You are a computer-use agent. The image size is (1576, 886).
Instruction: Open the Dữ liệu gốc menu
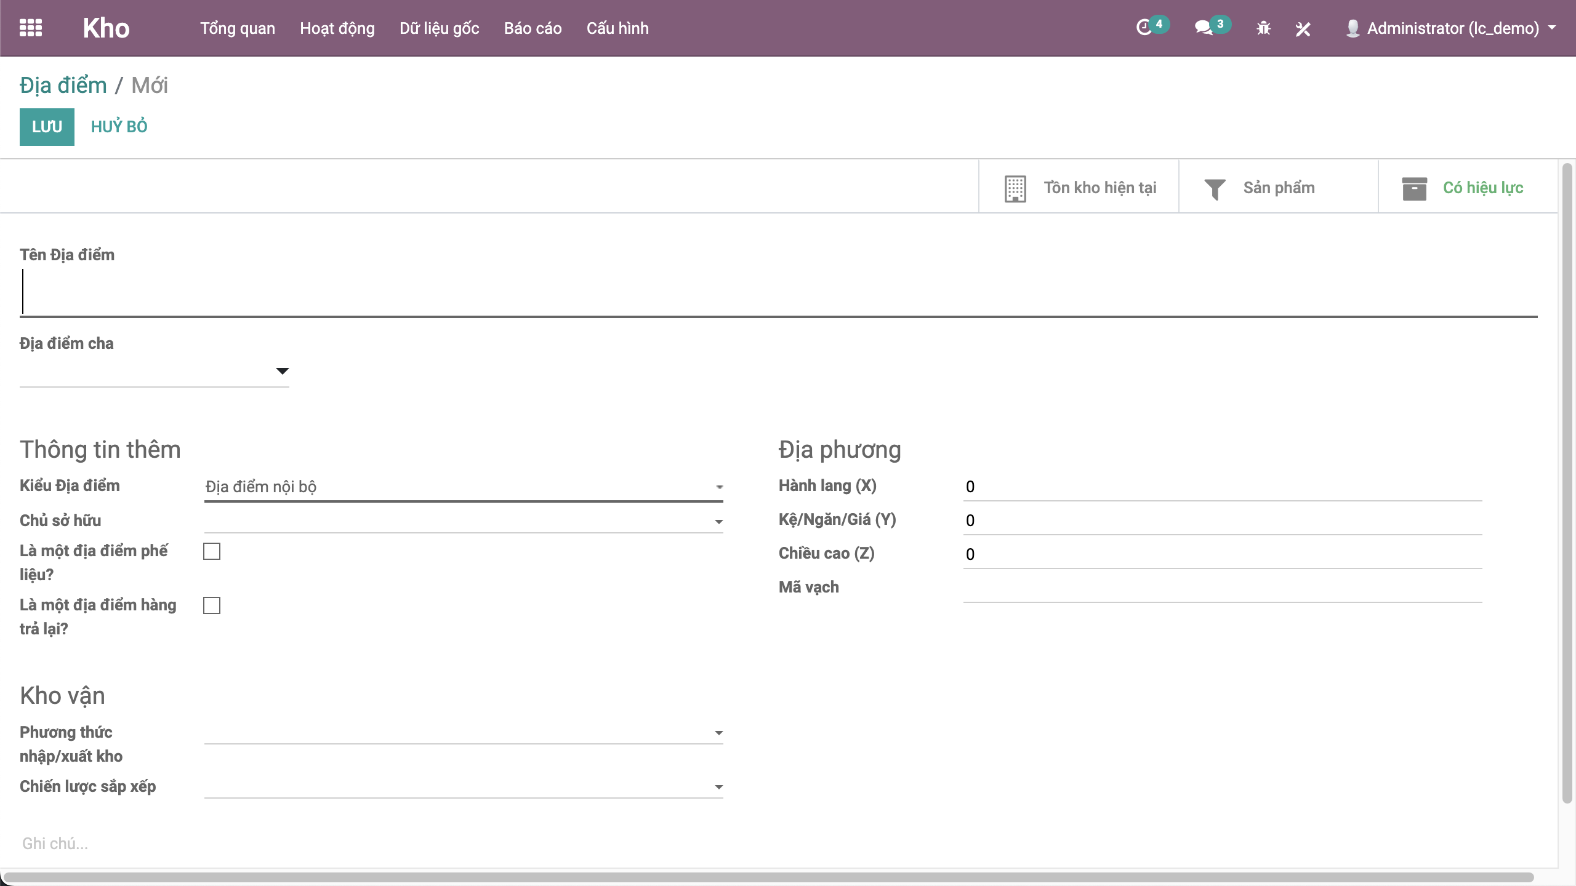439,28
